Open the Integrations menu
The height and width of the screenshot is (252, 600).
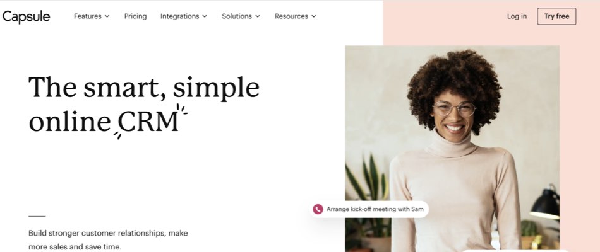click(x=184, y=16)
